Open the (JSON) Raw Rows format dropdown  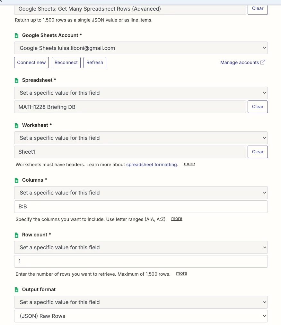(x=141, y=316)
